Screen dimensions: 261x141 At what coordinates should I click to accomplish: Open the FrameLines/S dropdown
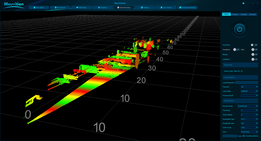(249, 95)
